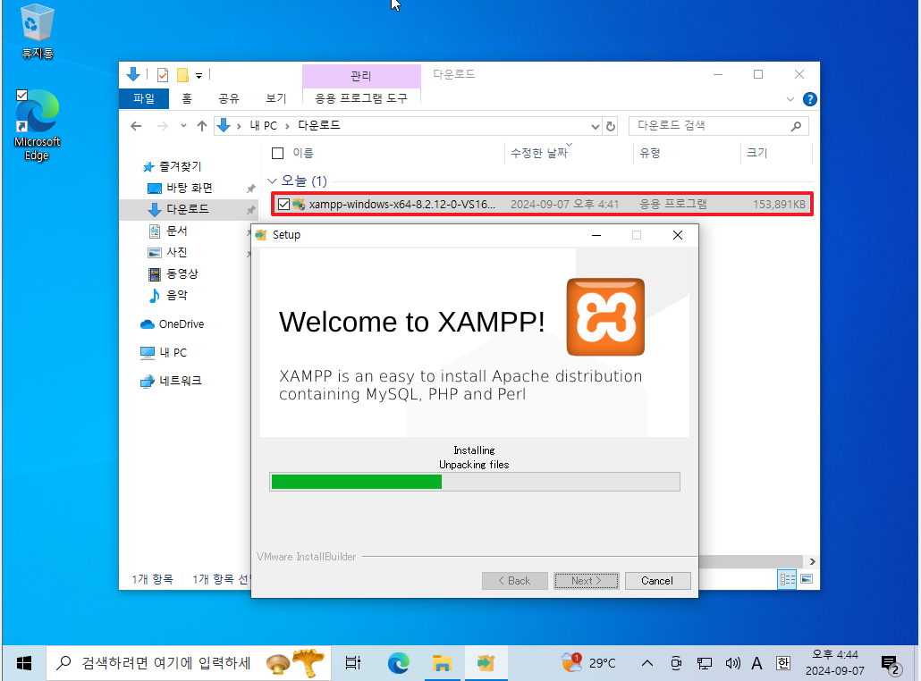The image size is (921, 681).
Task: Open the volume control in system tray
Action: (x=731, y=663)
